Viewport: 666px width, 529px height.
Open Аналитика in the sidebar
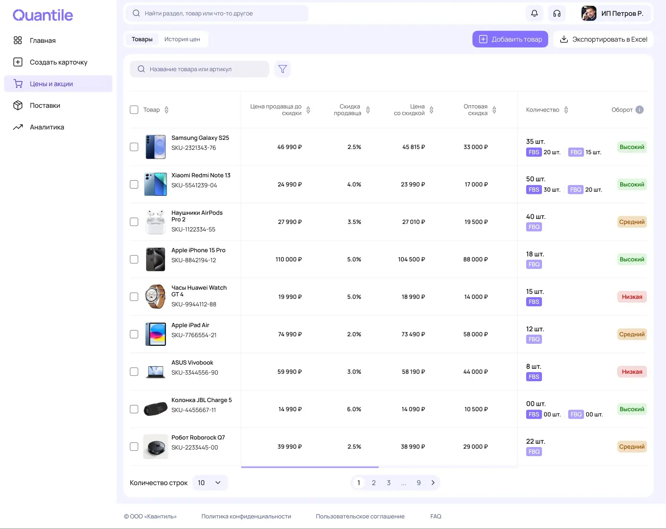[58, 127]
